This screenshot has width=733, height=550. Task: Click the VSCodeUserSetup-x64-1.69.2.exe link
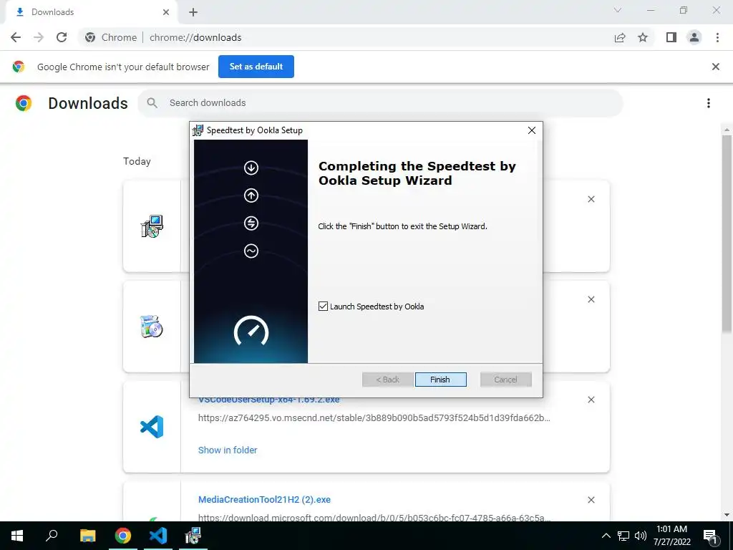(269, 400)
